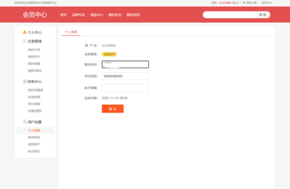Go to 首页 in the red navigation bar
Image resolution: width=290 pixels, height=189 pixels.
click(x=64, y=15)
